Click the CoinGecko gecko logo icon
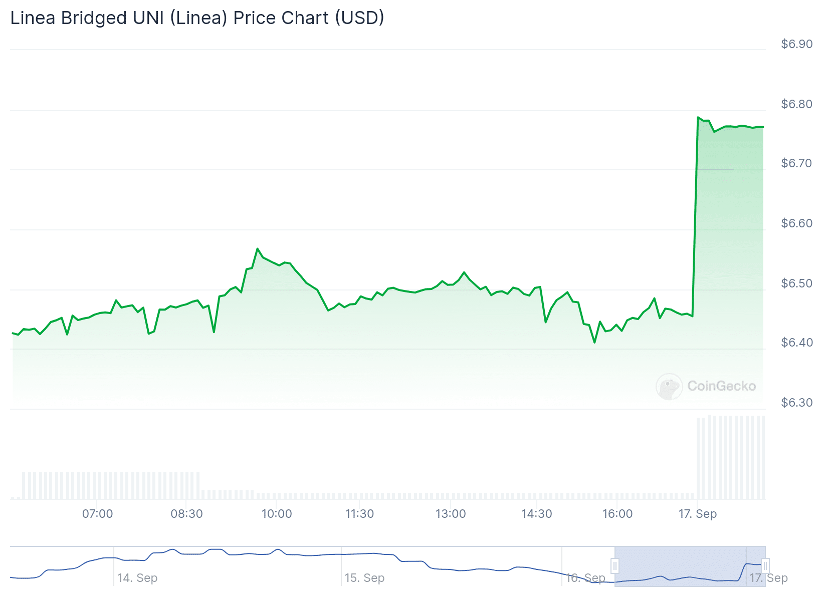 (x=669, y=386)
